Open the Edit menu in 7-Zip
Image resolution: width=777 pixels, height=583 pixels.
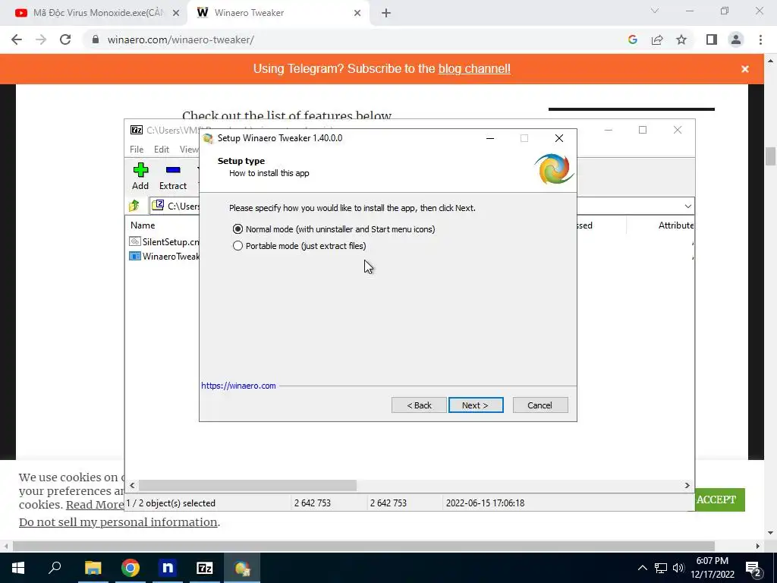click(x=162, y=150)
